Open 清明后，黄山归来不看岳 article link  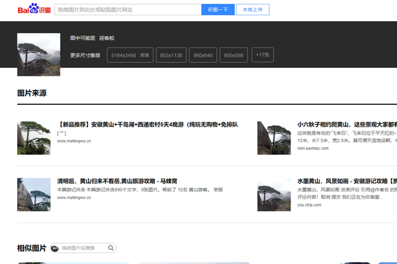tap(117, 181)
